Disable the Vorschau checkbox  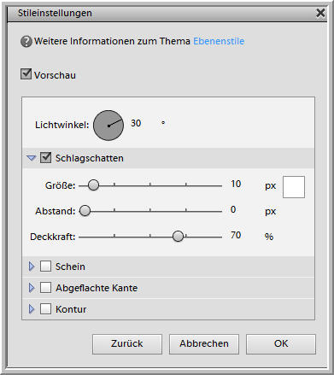(x=26, y=74)
